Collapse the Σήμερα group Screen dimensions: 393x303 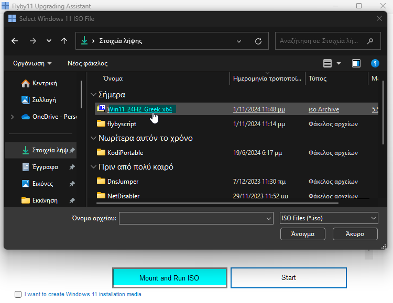93,95
